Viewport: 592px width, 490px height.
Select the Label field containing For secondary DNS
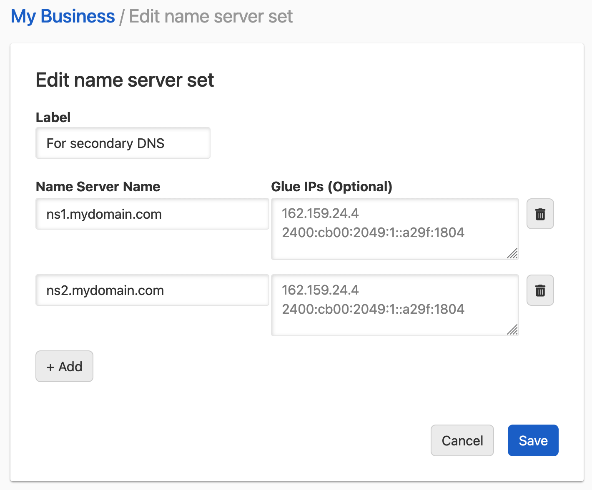click(123, 143)
